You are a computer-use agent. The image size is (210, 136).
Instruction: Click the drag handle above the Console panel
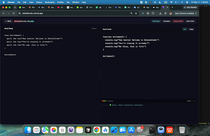coord(149,98)
